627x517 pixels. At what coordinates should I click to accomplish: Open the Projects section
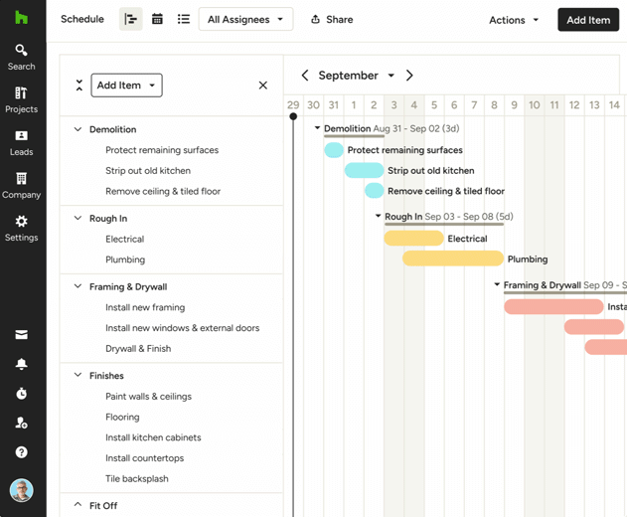21,100
